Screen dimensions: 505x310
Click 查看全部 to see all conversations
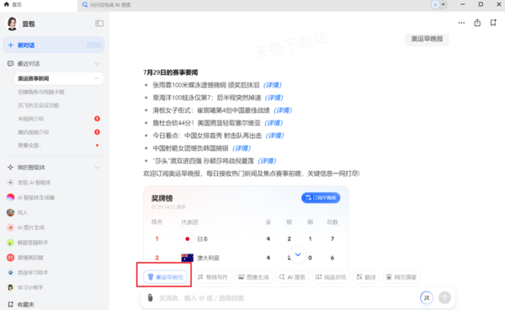coord(29,146)
